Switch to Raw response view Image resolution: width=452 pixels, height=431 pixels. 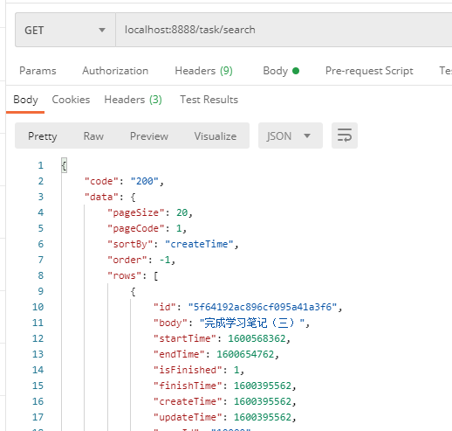(93, 136)
